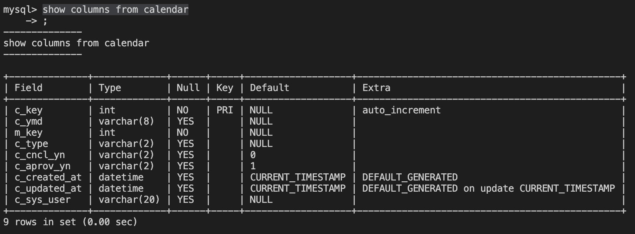
Task: Click the Extra column header
Action: pos(376,88)
